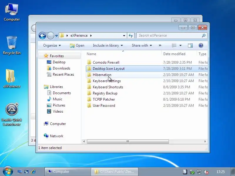Click the Change your view icon
Screen dimensions: 235x176
coord(174,45)
